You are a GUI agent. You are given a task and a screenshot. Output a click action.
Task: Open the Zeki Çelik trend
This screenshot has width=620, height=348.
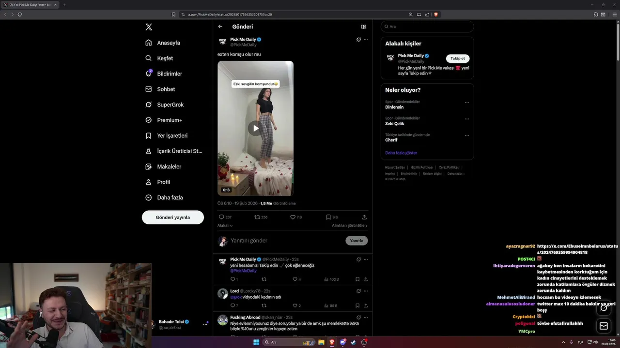click(395, 124)
